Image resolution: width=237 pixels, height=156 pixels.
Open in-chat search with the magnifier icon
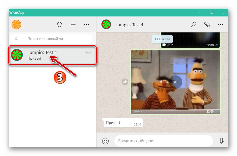coord(193,25)
